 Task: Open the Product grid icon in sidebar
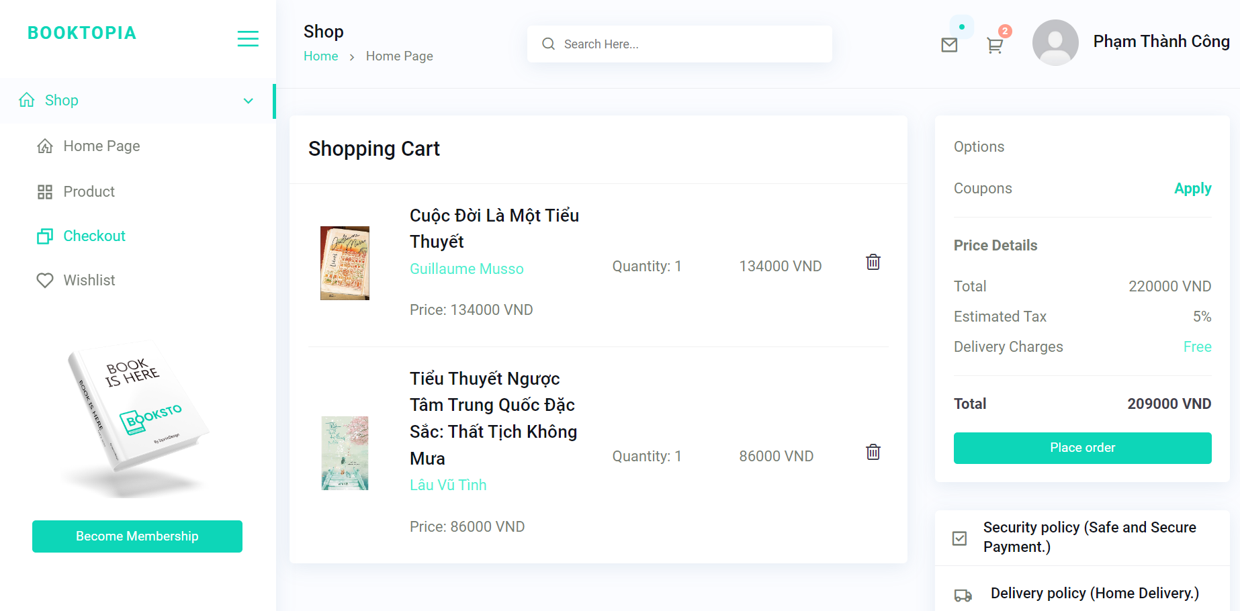44,191
